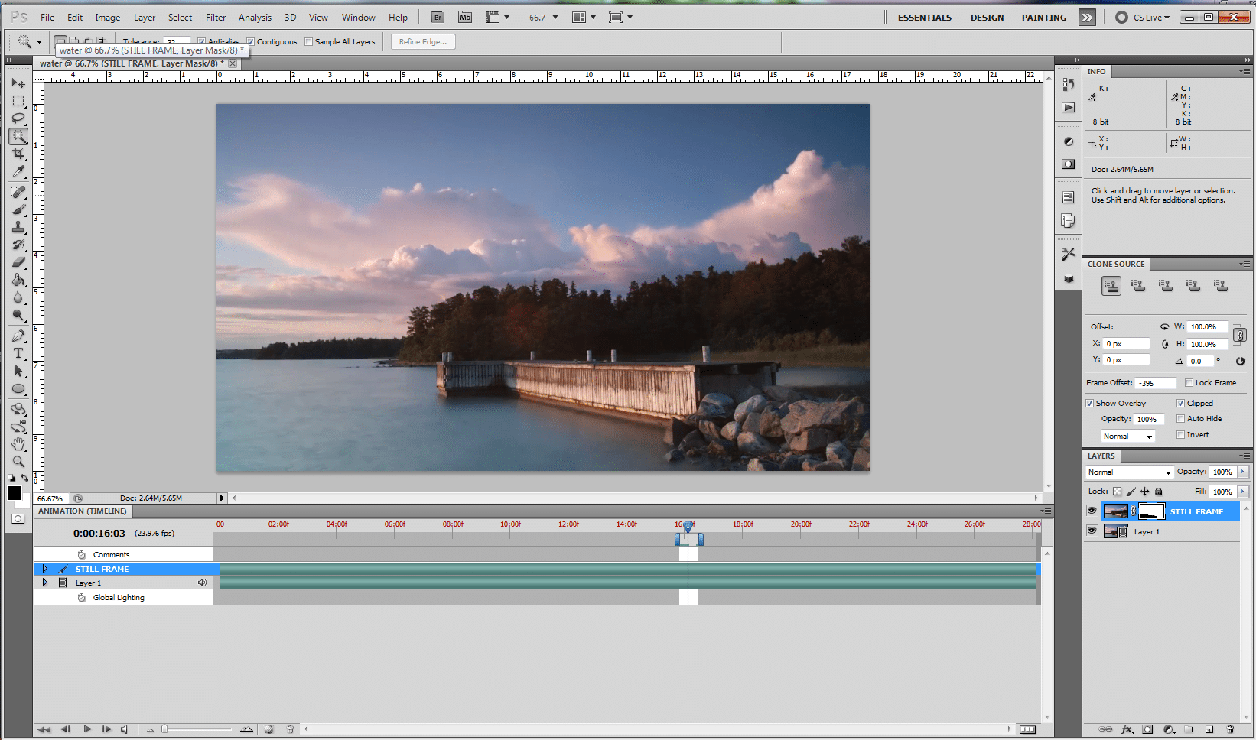Open the Filter menu

(215, 17)
